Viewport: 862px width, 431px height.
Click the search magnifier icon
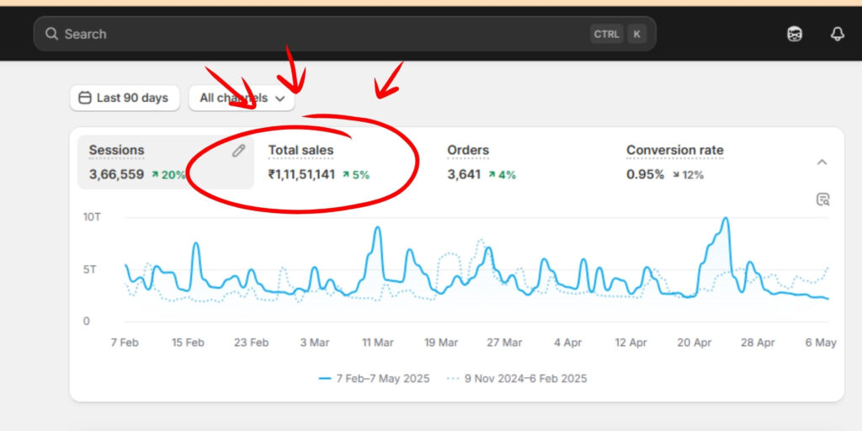pos(52,35)
